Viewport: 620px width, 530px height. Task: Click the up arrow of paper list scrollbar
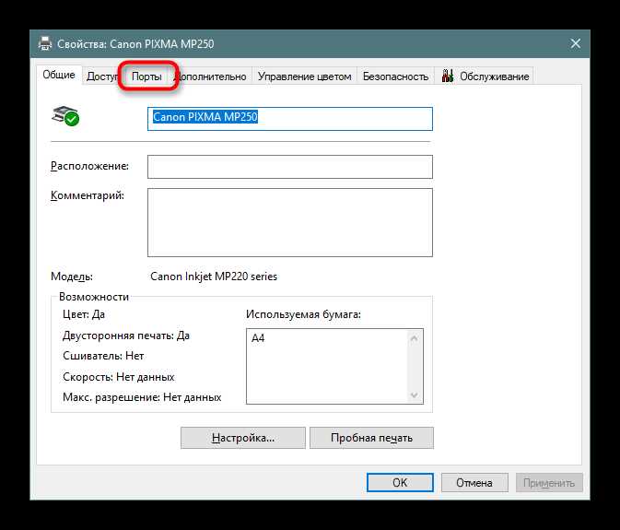pyautogui.click(x=414, y=338)
